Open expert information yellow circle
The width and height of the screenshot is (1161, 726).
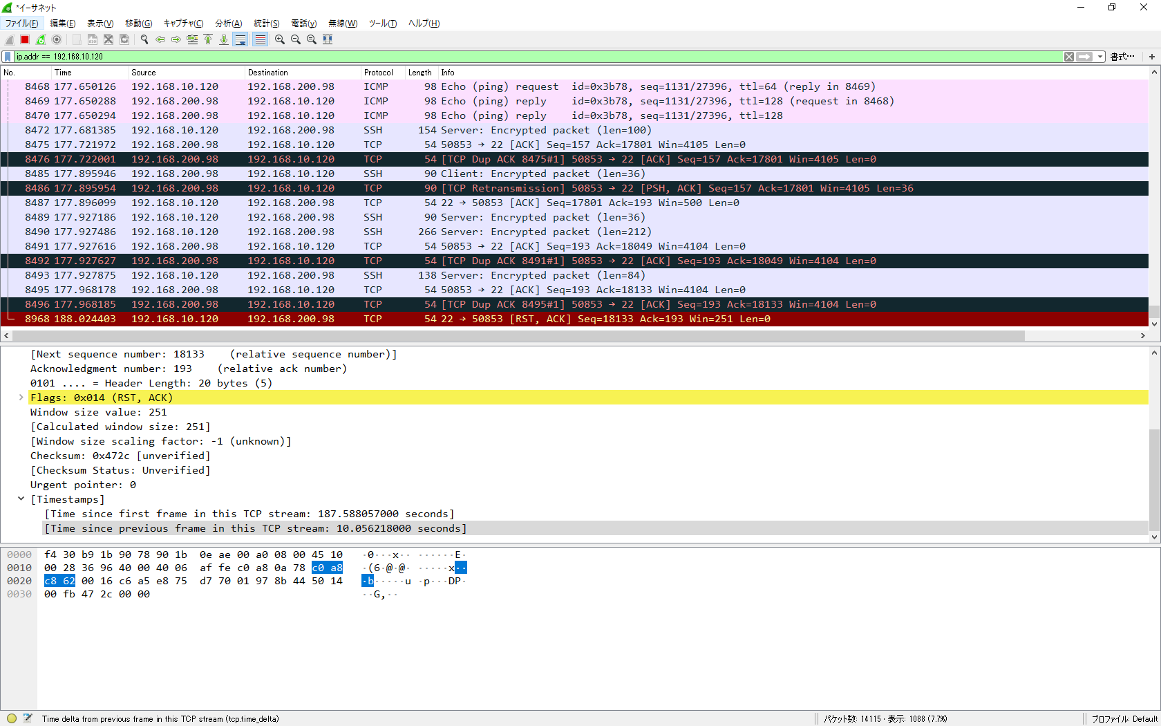pos(12,718)
